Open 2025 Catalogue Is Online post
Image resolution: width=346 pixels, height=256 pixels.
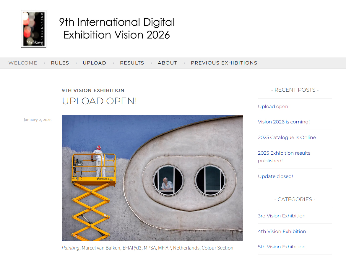click(287, 138)
